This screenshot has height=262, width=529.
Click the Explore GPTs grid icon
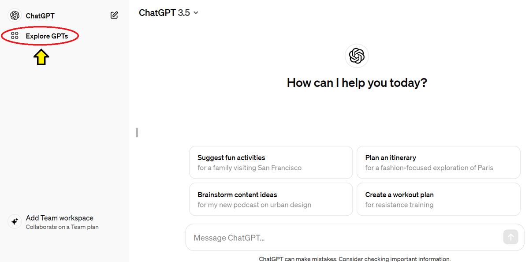coord(15,36)
